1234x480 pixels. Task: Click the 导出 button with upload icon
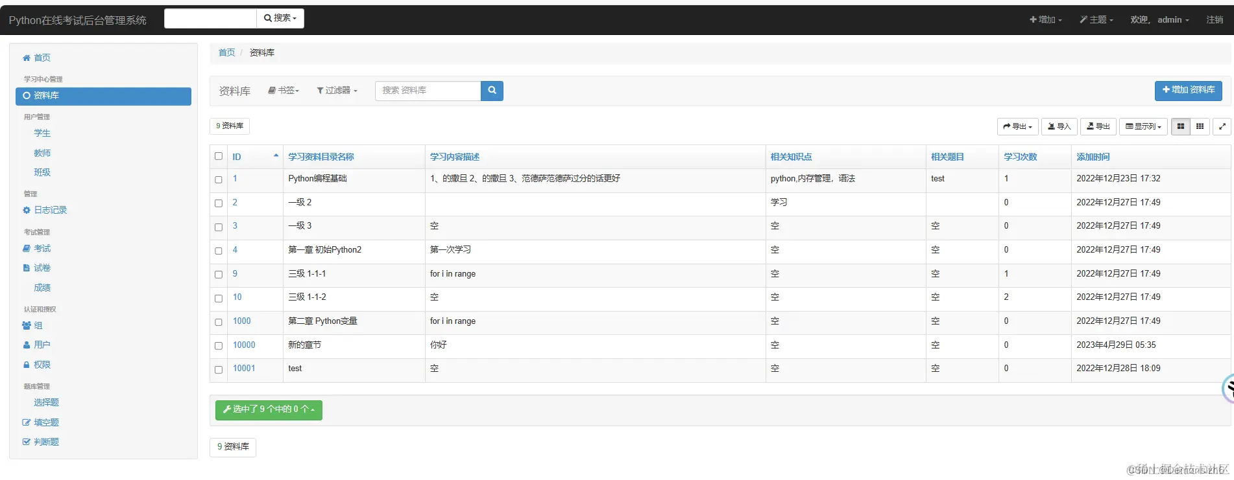click(x=1098, y=126)
